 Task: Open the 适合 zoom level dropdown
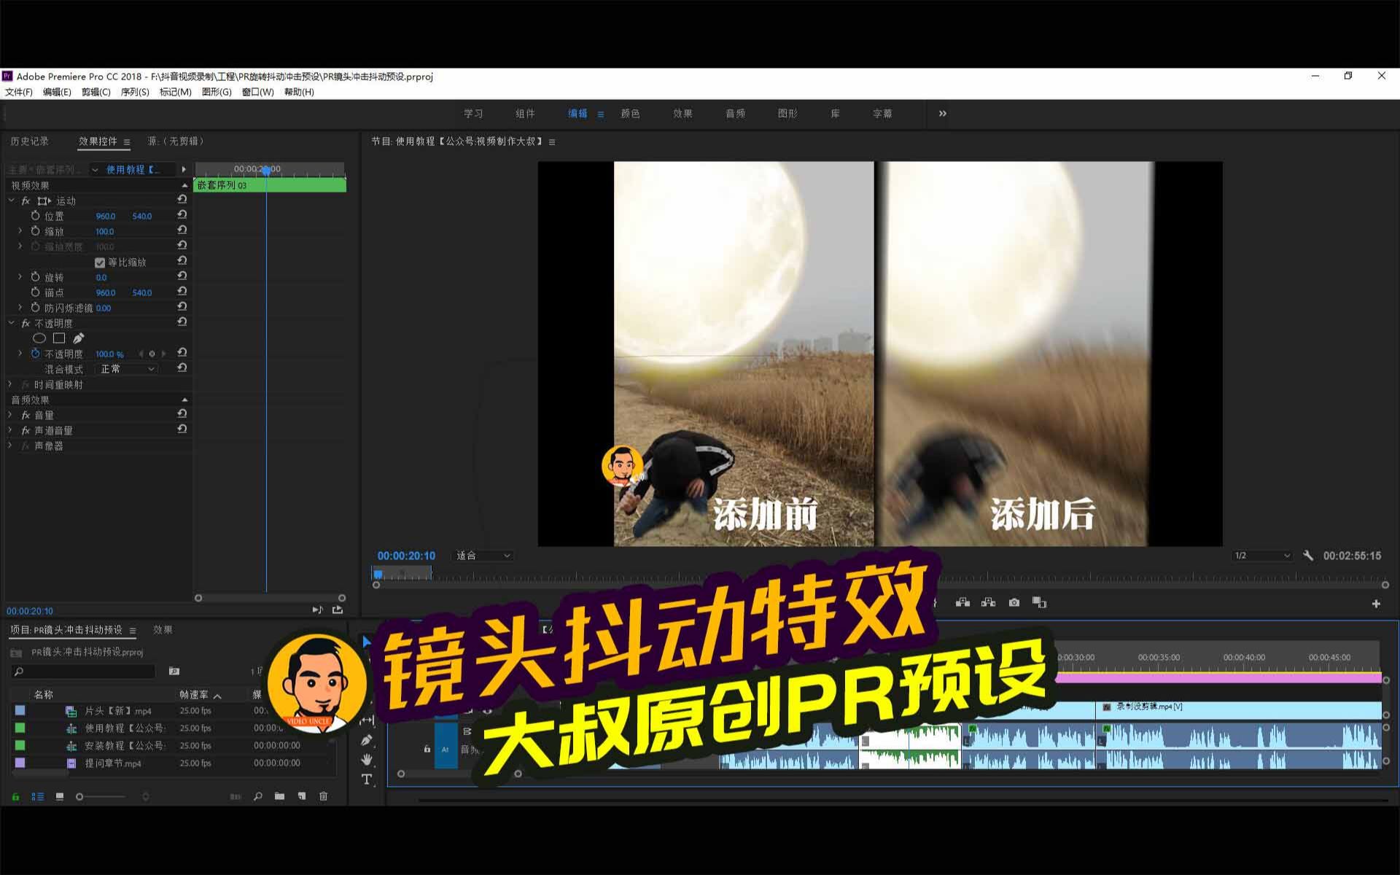coord(483,556)
